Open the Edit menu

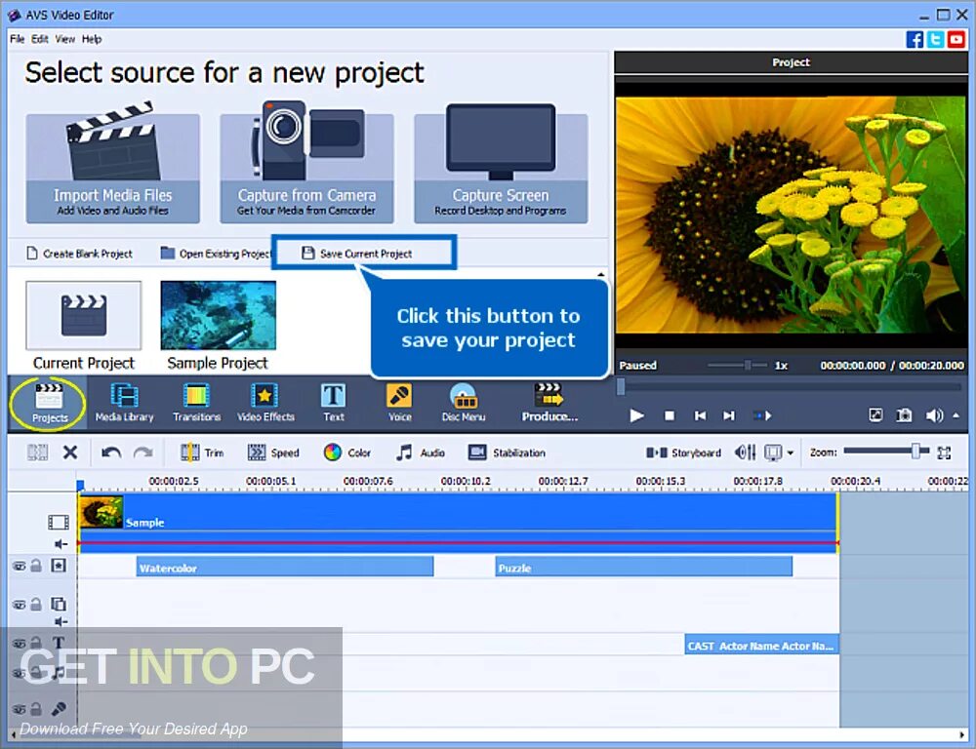tap(40, 39)
